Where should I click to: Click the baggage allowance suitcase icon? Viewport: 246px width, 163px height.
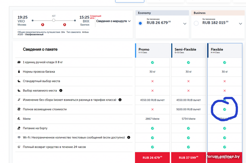(19, 72)
